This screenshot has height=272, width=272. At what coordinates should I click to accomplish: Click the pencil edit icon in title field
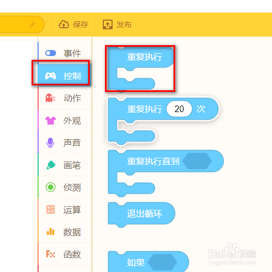pyautogui.click(x=32, y=24)
